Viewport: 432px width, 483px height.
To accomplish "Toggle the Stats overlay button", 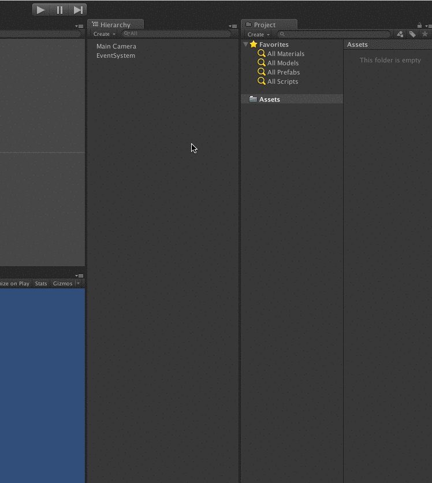I will pos(41,284).
